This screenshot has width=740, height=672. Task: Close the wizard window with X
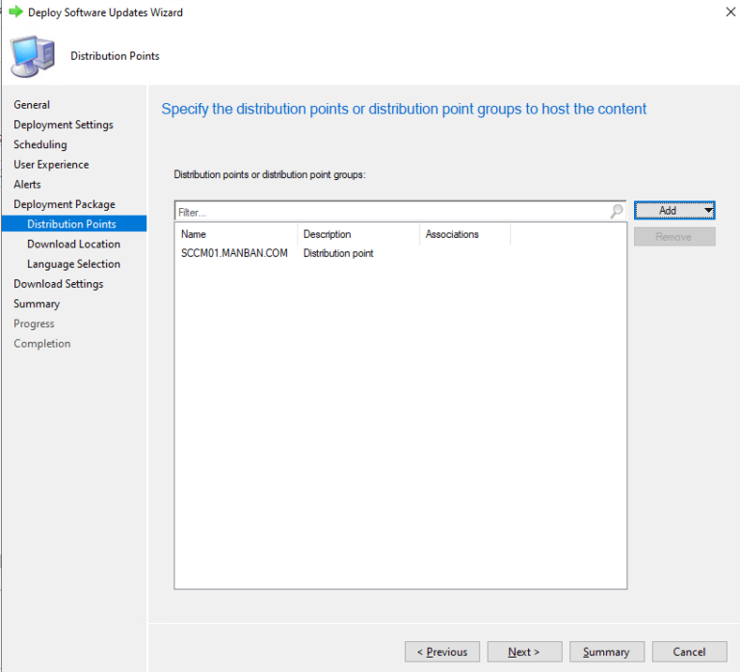[x=730, y=12]
